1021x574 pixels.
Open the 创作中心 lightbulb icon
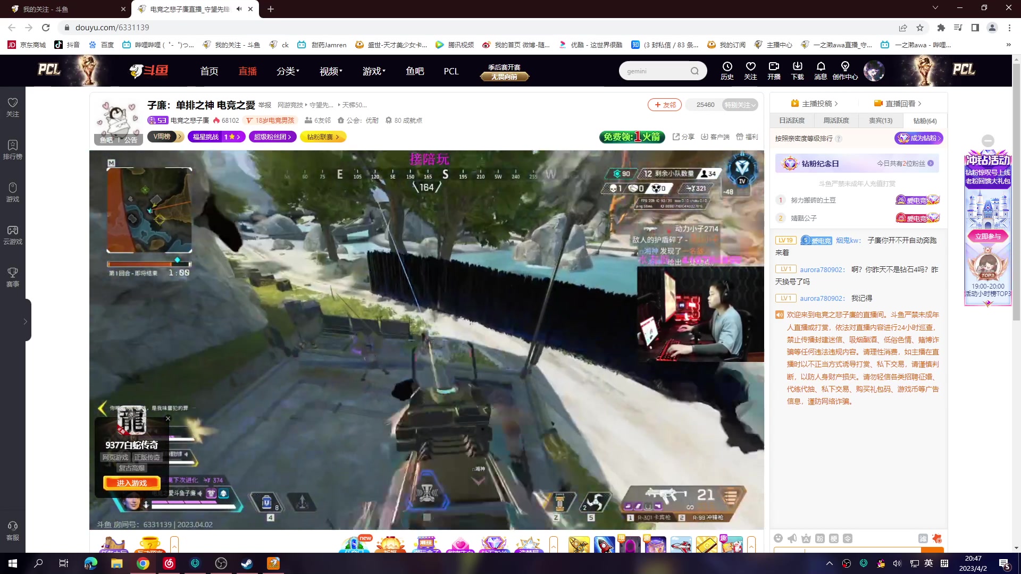tap(845, 70)
